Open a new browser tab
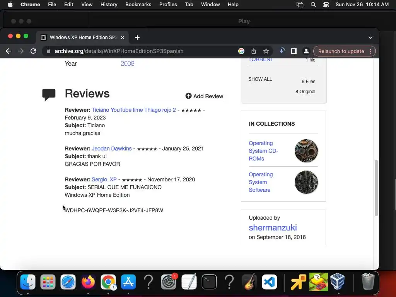396x297 pixels. pyautogui.click(x=137, y=38)
